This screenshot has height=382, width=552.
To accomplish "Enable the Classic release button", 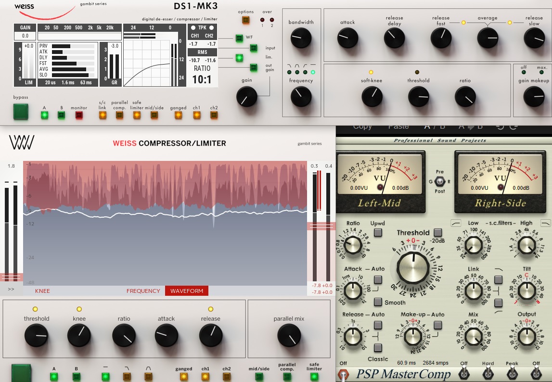I will click(378, 347).
